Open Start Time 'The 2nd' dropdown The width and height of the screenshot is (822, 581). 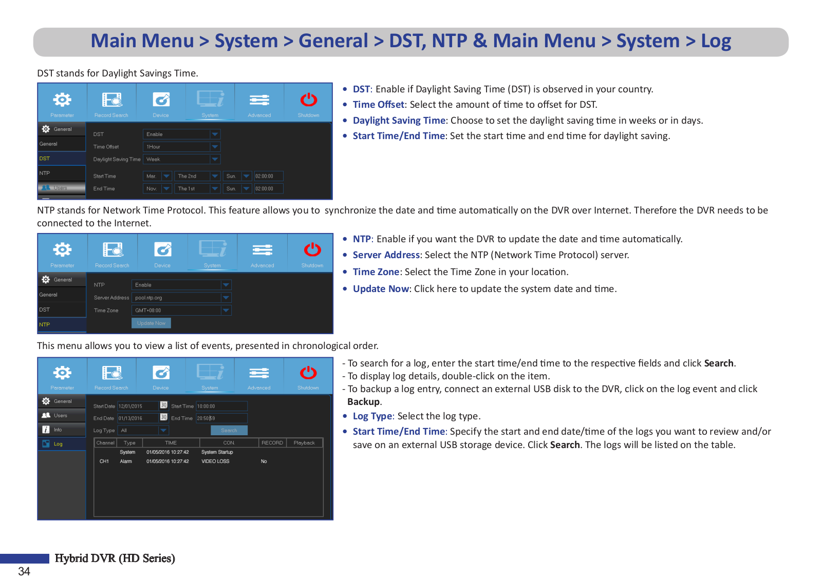pyautogui.click(x=197, y=176)
